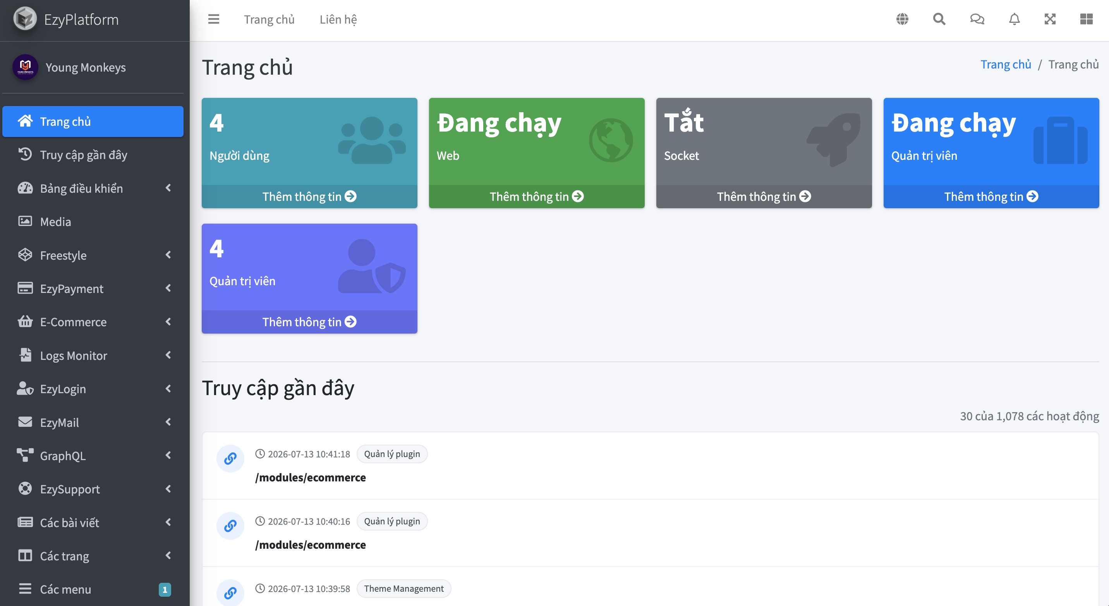Image resolution: width=1109 pixels, height=606 pixels.
Task: Click the EzyLogin user shield icon
Action: (25, 389)
